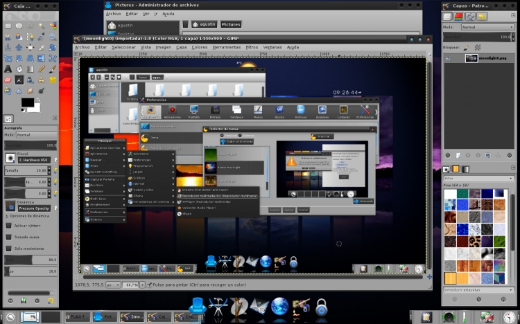Open Editar menu in file manager window
The height and width of the screenshot is (324, 520).
pyautogui.click(x=132, y=14)
